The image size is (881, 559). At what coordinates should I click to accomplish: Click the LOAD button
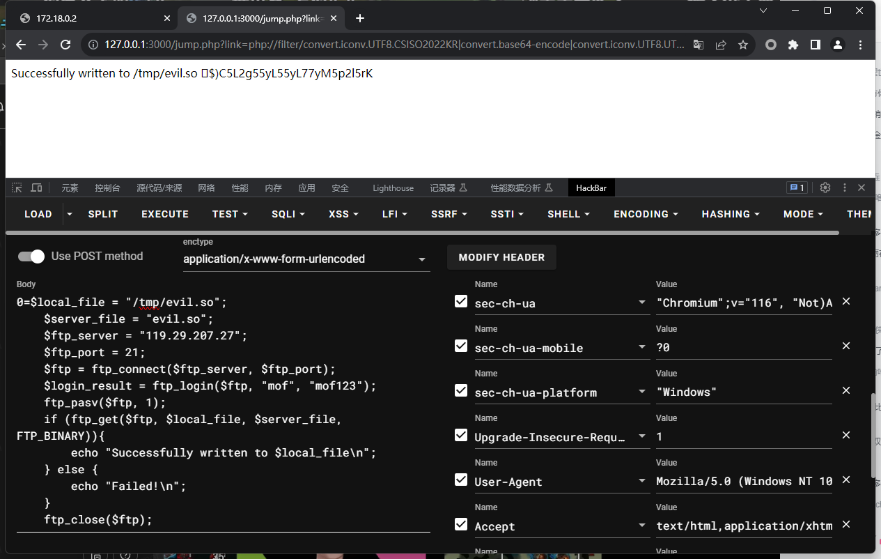pos(38,214)
